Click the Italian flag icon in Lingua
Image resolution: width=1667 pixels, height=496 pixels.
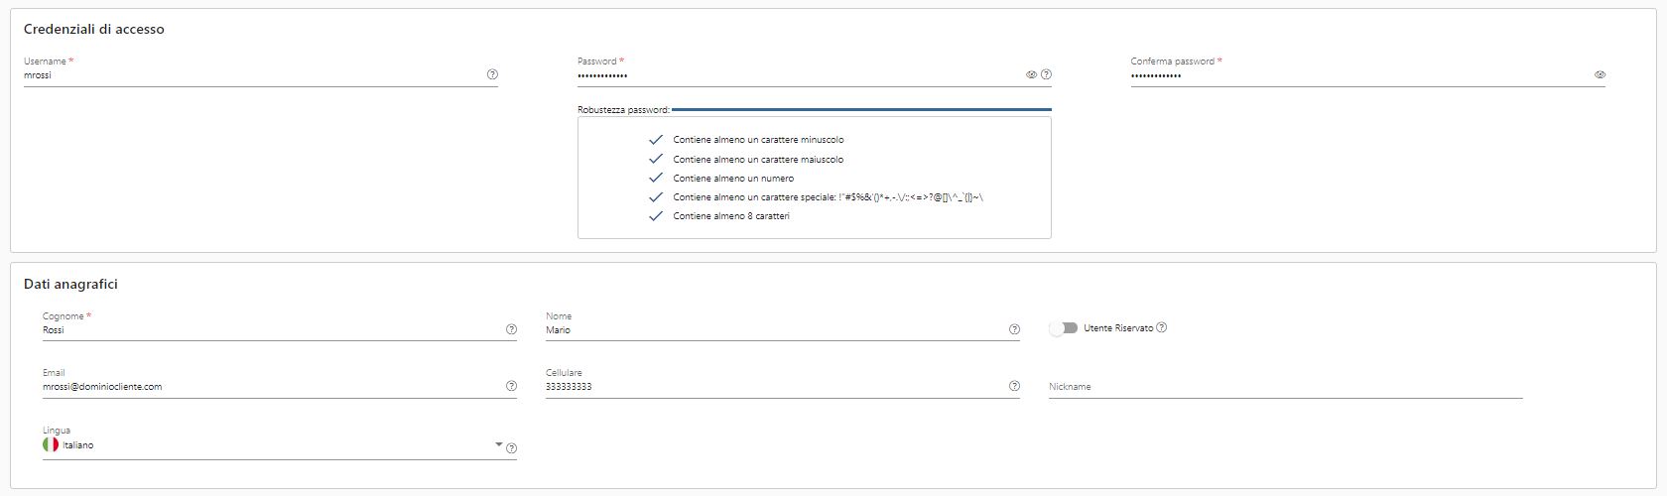pyautogui.click(x=51, y=445)
